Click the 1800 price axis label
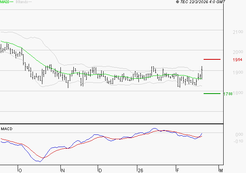The width and height of the screenshot is (246, 173). [x=237, y=93]
